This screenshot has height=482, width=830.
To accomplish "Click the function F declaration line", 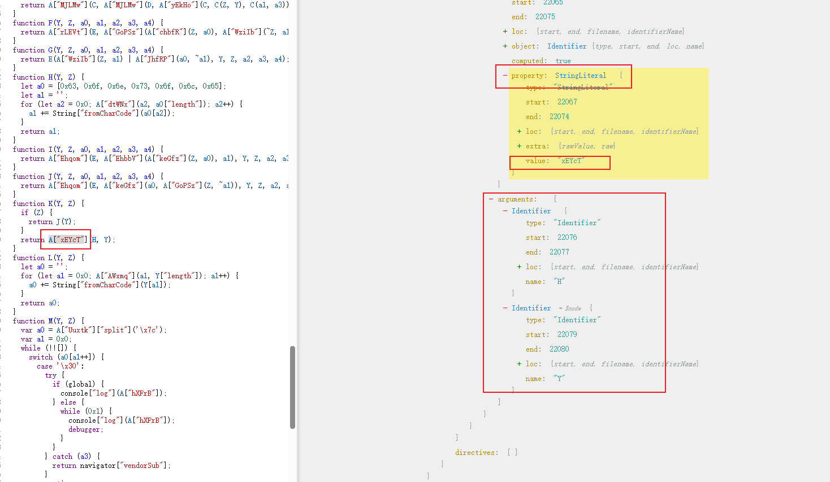I will tap(88, 23).
